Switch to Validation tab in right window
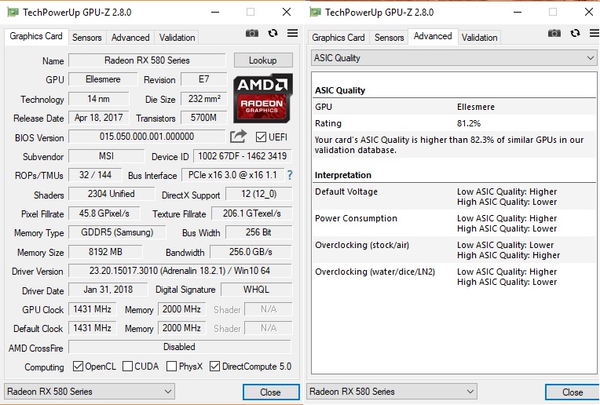Image resolution: width=600 pixels, height=405 pixels. [479, 38]
